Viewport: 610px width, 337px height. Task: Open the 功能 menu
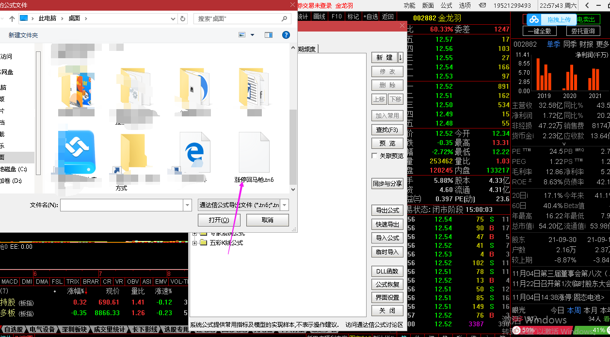coord(409,5)
